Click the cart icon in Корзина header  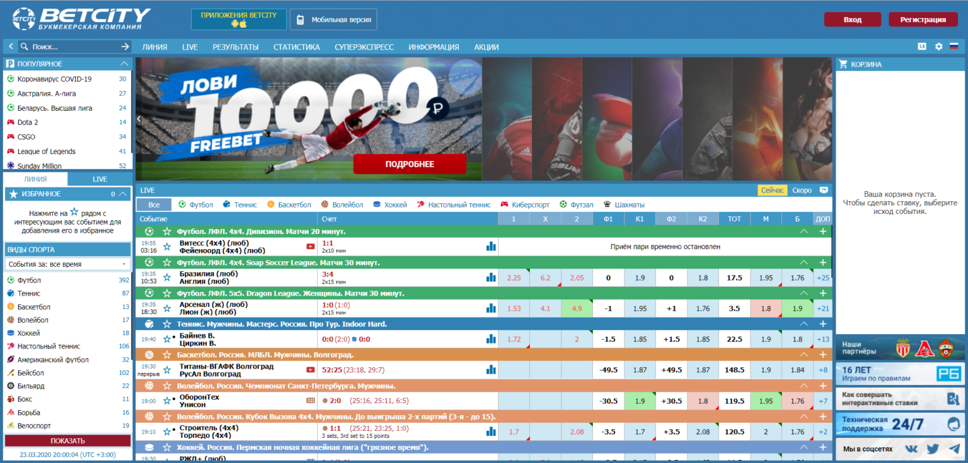(x=843, y=64)
